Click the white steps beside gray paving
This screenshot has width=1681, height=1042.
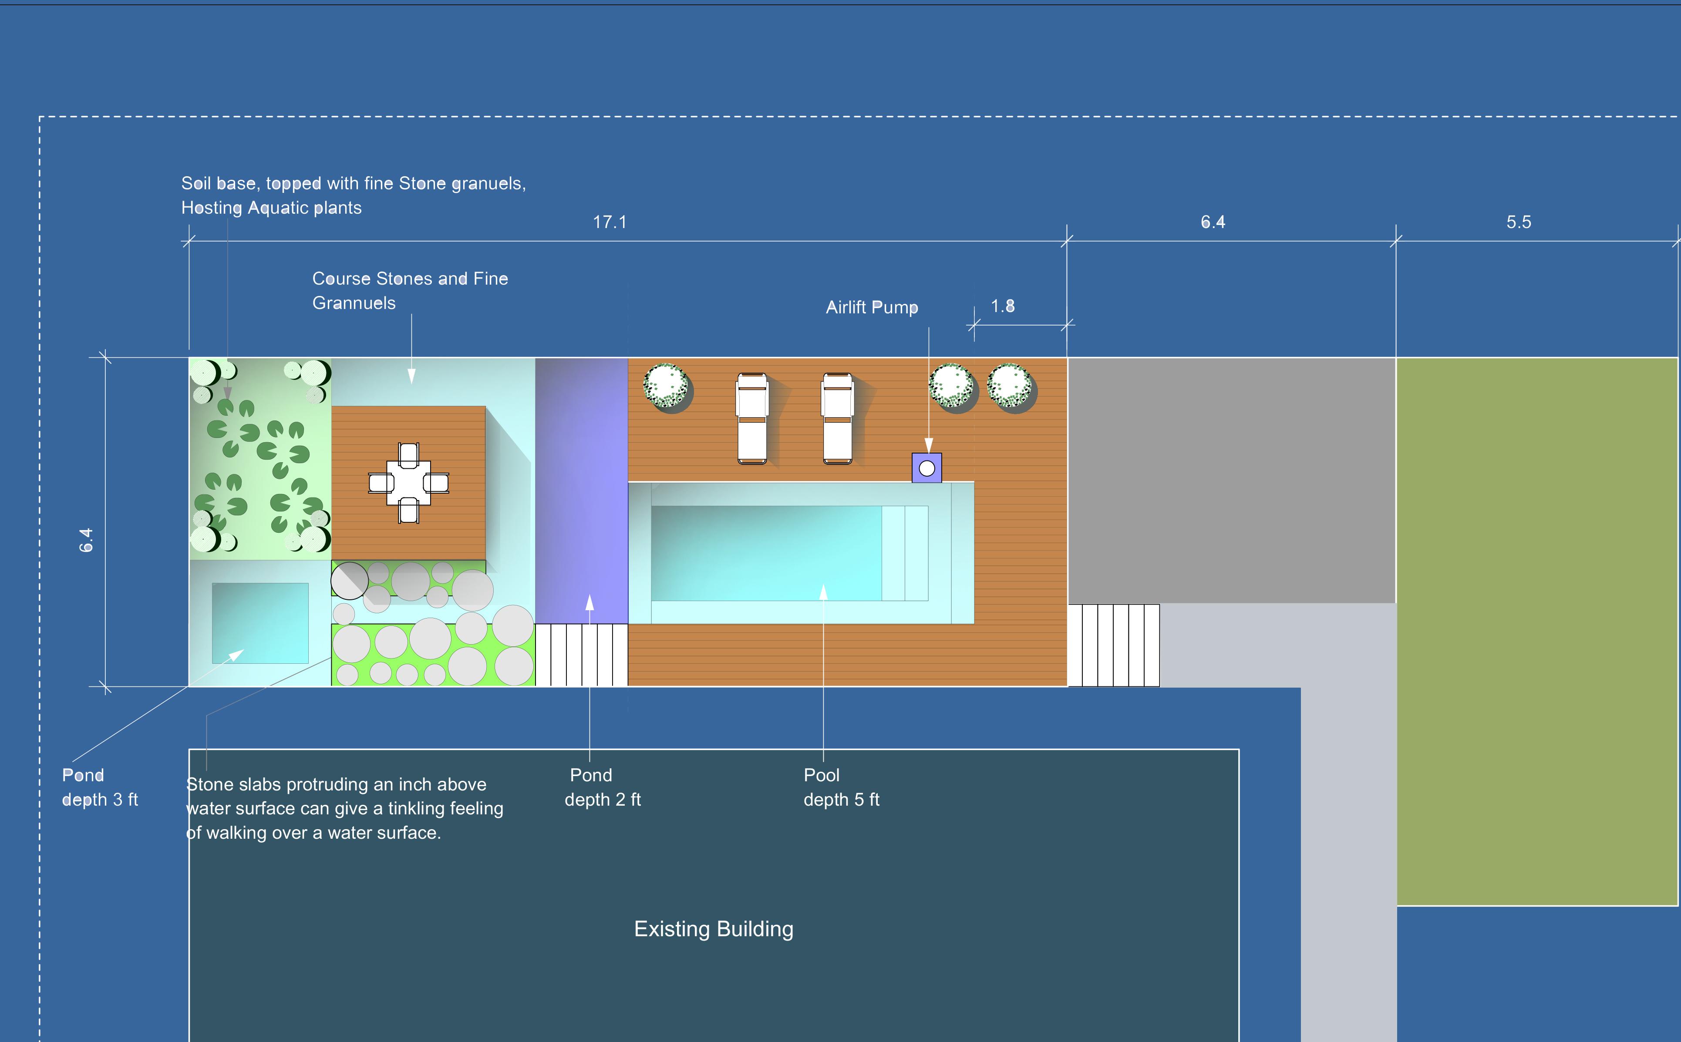pos(1113,645)
